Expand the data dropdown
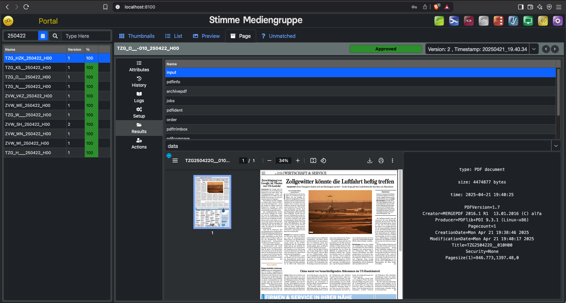Viewport: 566px width, 303px height. coord(556,146)
